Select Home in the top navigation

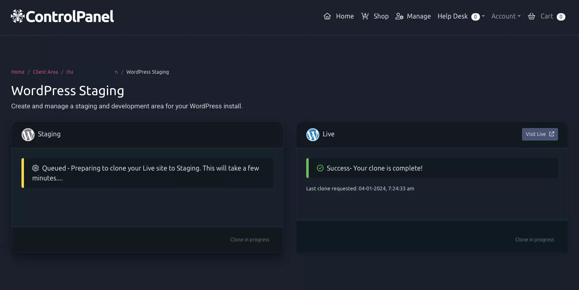point(345,16)
